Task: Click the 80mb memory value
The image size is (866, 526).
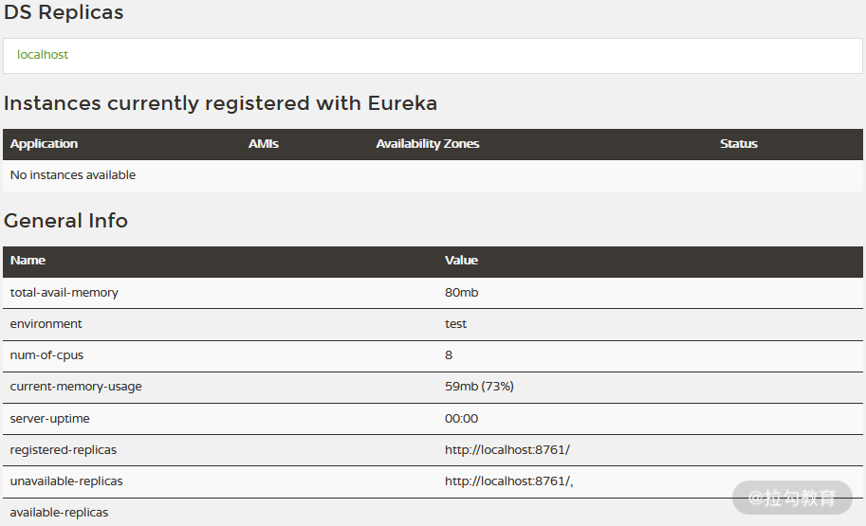Action: [461, 293]
